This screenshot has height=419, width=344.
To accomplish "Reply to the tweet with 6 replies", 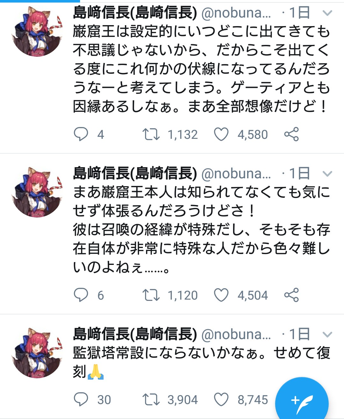I will (x=81, y=295).
